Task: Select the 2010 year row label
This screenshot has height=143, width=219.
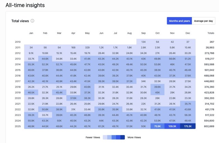Action: [18, 42]
